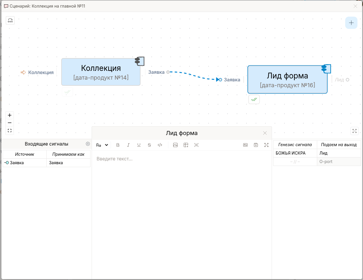Save note with the floppy disk icon
This screenshot has width=363, height=280.
256,145
